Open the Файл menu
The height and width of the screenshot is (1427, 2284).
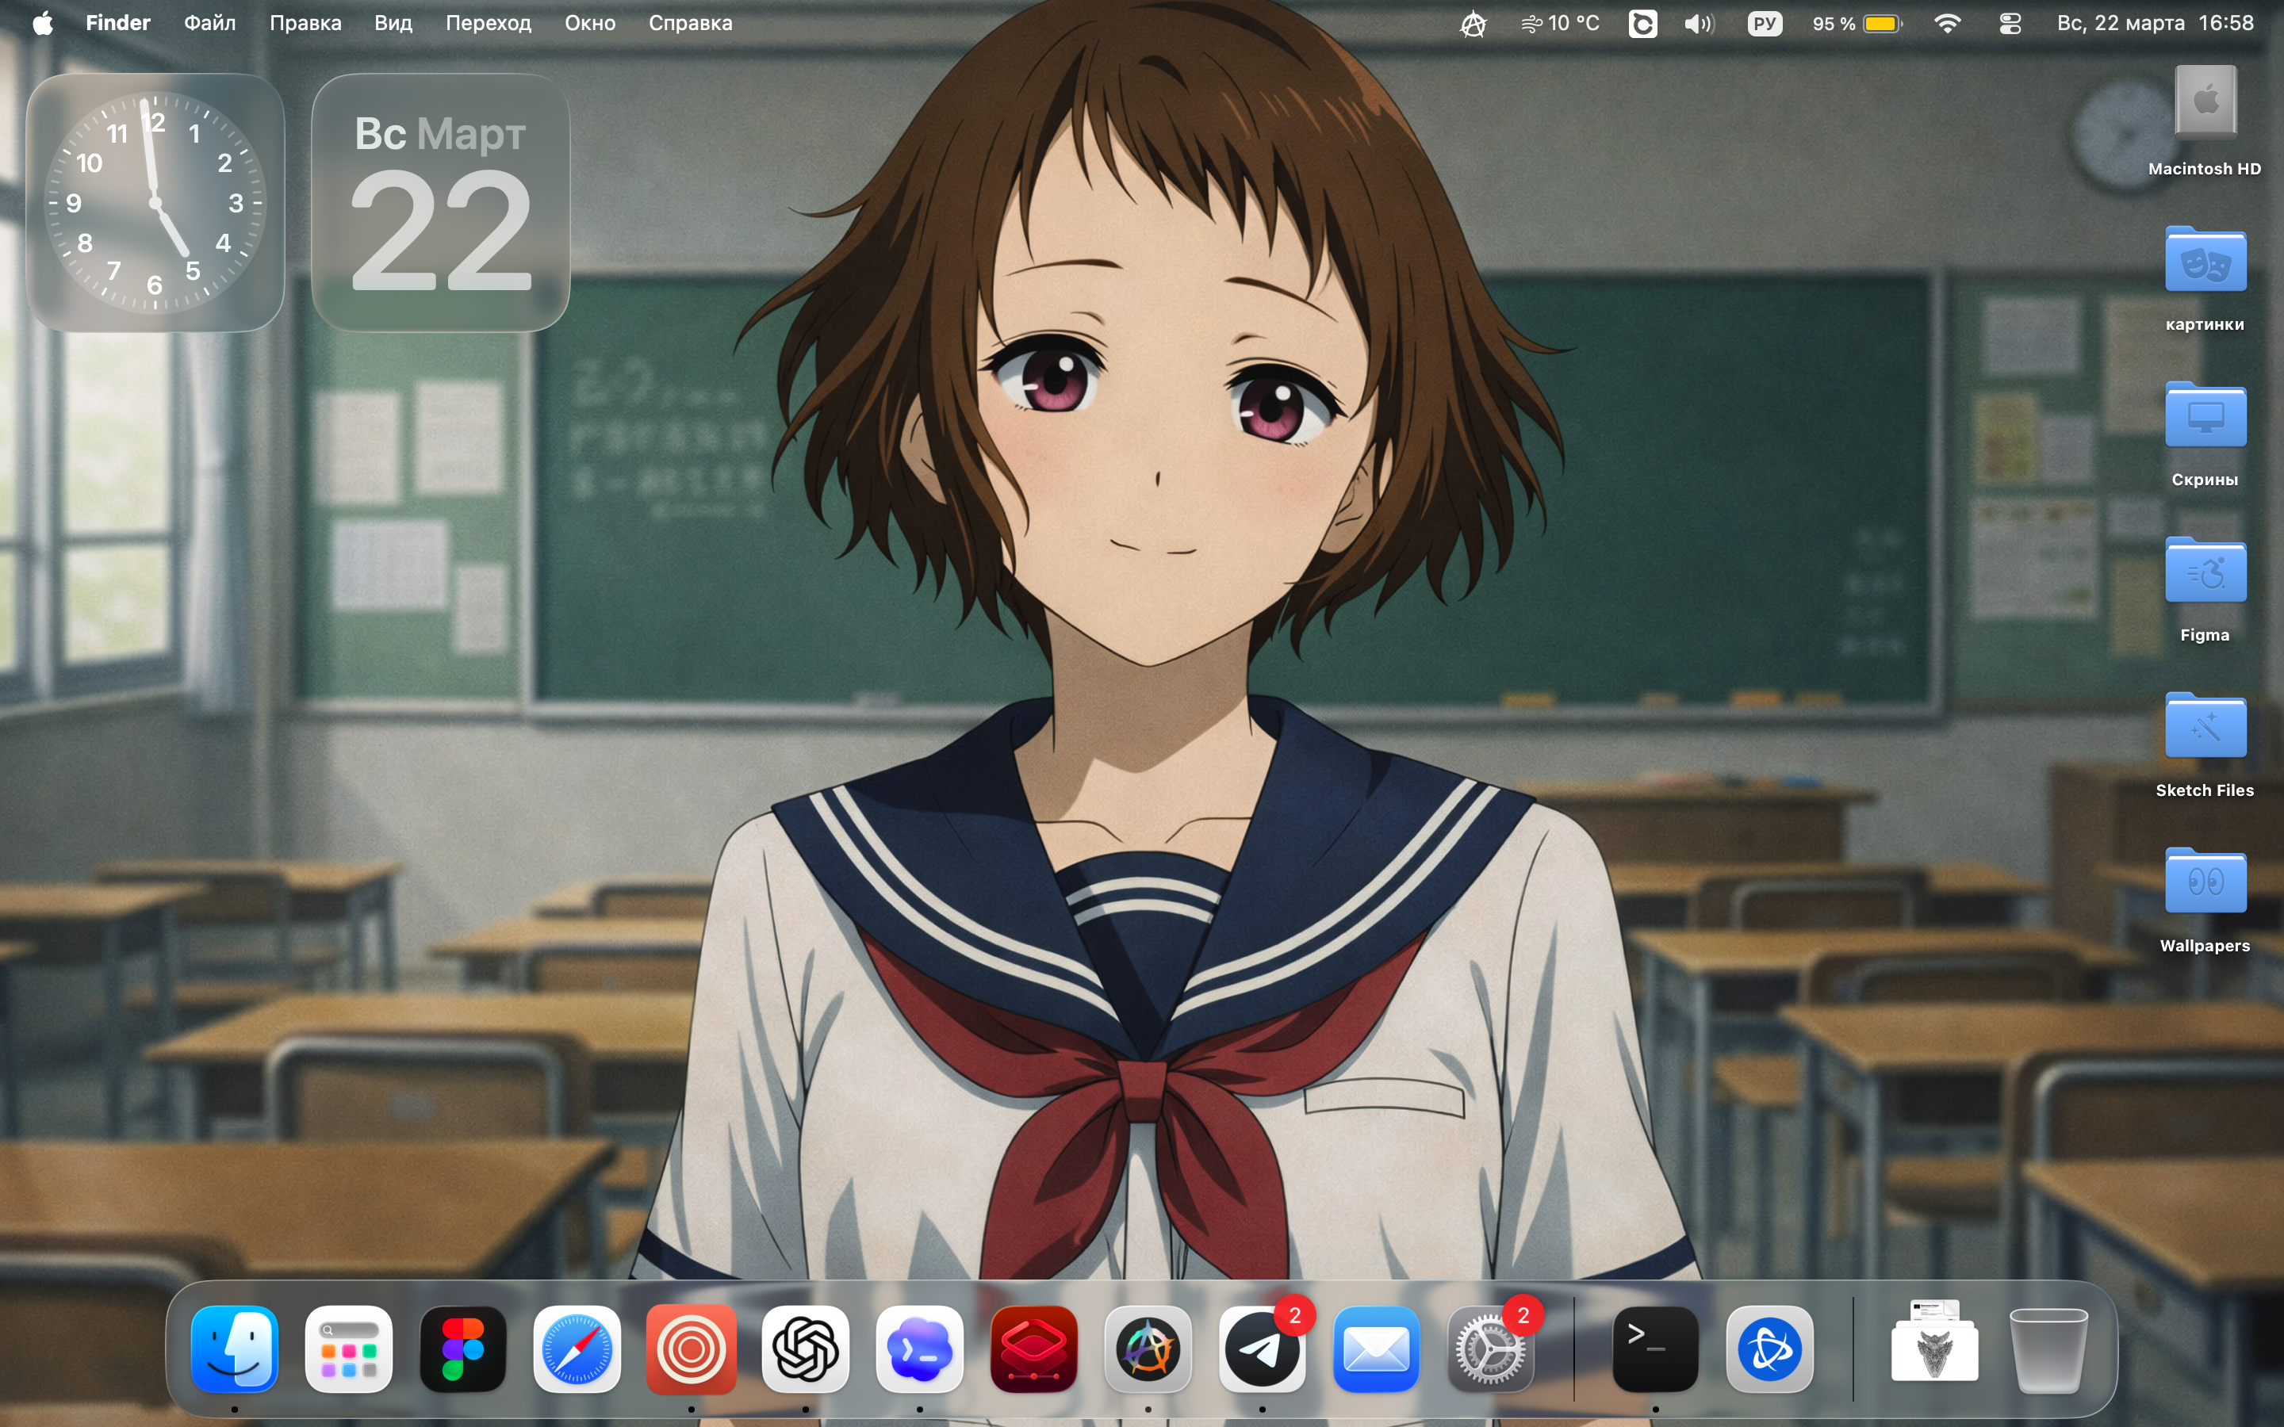209,24
